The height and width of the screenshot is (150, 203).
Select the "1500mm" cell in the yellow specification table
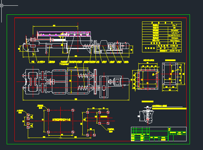click(x=175, y=38)
